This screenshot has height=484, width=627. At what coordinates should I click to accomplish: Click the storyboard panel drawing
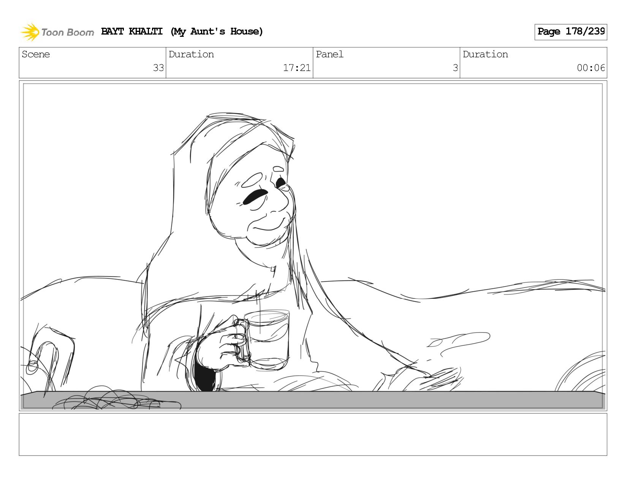(313, 246)
